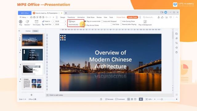Click the magnifier search icon
The width and height of the screenshot is (197, 111).
[x=144, y=17]
